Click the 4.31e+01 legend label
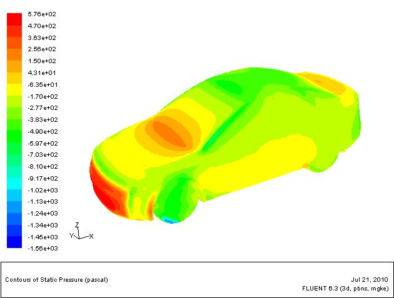394x298 pixels. (42, 73)
